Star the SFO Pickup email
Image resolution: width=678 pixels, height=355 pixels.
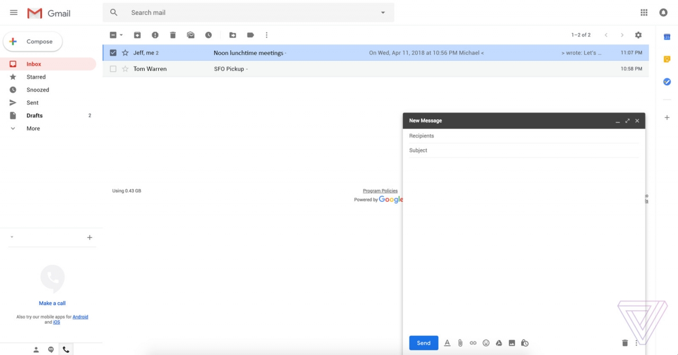125,69
